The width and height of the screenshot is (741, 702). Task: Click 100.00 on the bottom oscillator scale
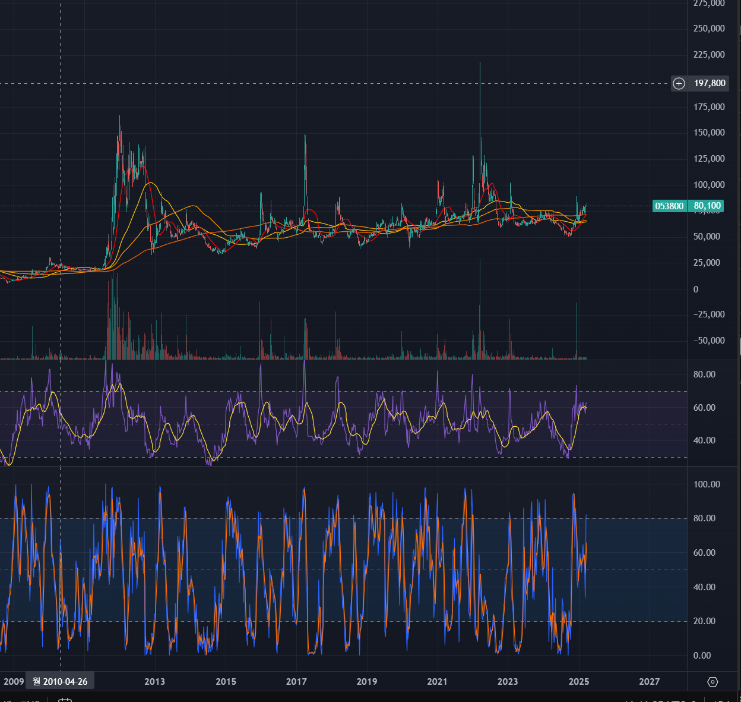[x=707, y=484]
